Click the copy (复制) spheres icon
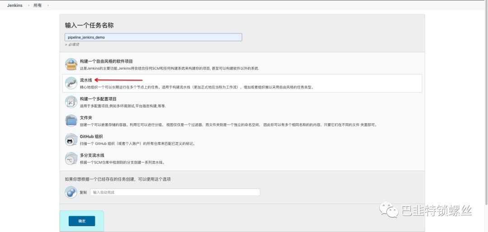The width and height of the screenshot is (488, 232). 71,192
